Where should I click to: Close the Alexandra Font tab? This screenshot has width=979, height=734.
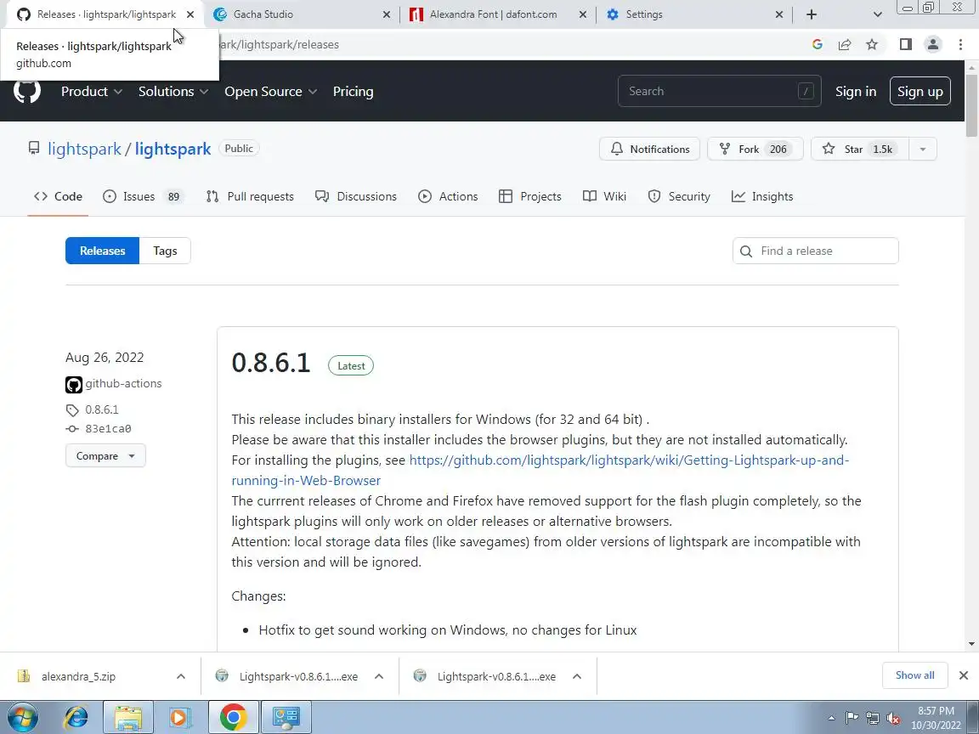tap(582, 14)
